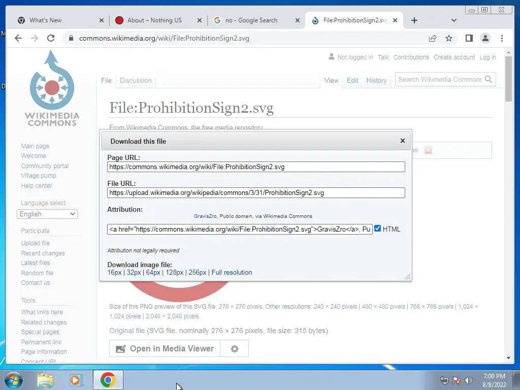The height and width of the screenshot is (390, 520).
Task: Open the Chrome profile menu
Action: tap(485, 38)
